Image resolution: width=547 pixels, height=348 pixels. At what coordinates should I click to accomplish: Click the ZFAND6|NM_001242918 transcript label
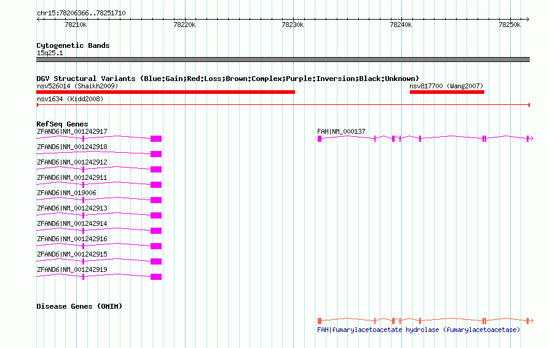pyautogui.click(x=72, y=147)
